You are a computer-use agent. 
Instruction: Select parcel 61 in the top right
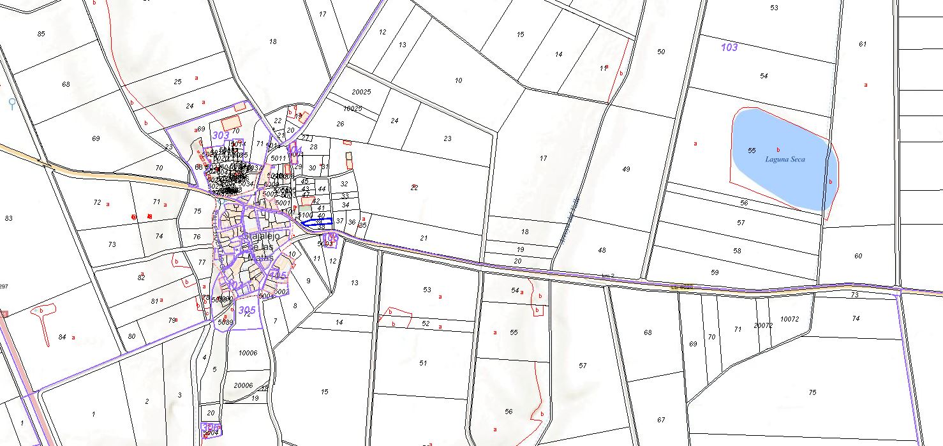pos(863,44)
